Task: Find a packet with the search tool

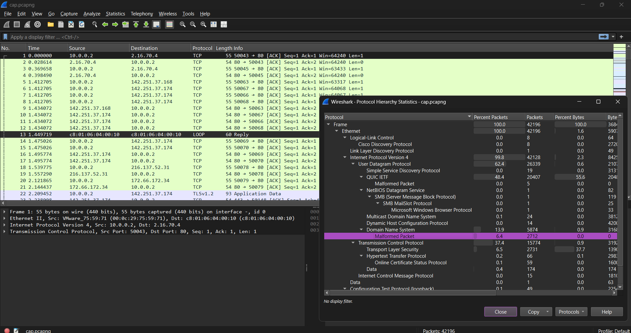Action: [x=94, y=24]
